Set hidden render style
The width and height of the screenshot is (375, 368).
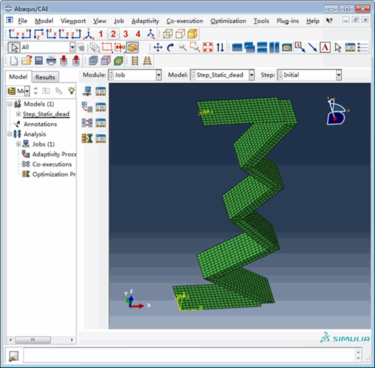coord(180,33)
